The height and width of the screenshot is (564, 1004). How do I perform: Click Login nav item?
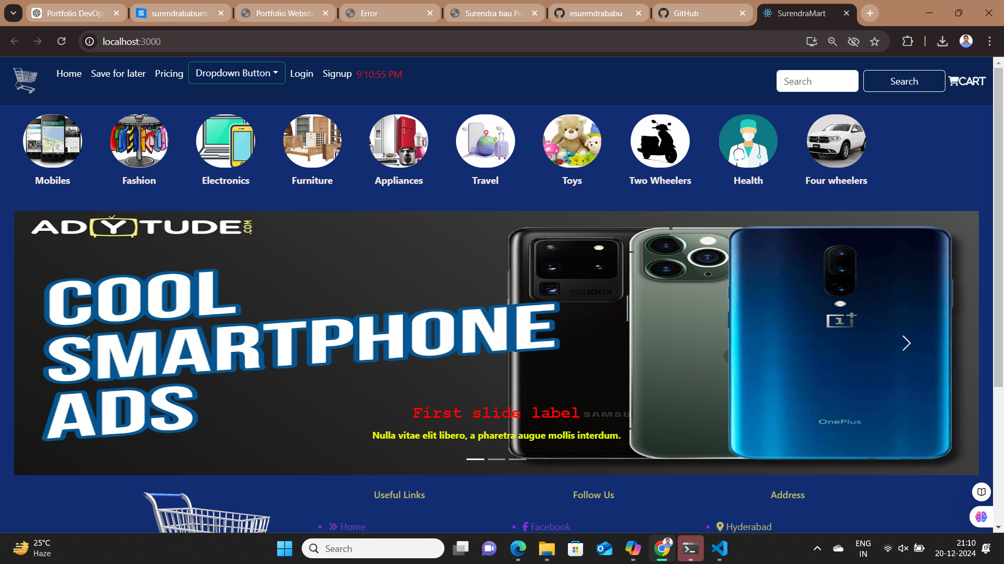[302, 74]
